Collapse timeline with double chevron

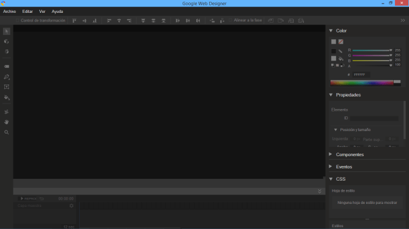point(319,191)
